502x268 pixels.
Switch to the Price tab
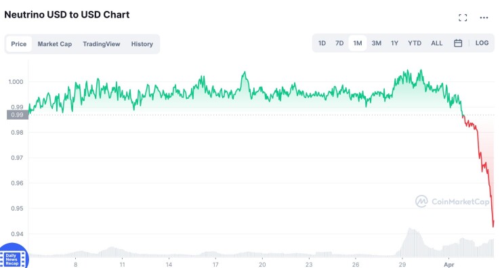(18, 44)
